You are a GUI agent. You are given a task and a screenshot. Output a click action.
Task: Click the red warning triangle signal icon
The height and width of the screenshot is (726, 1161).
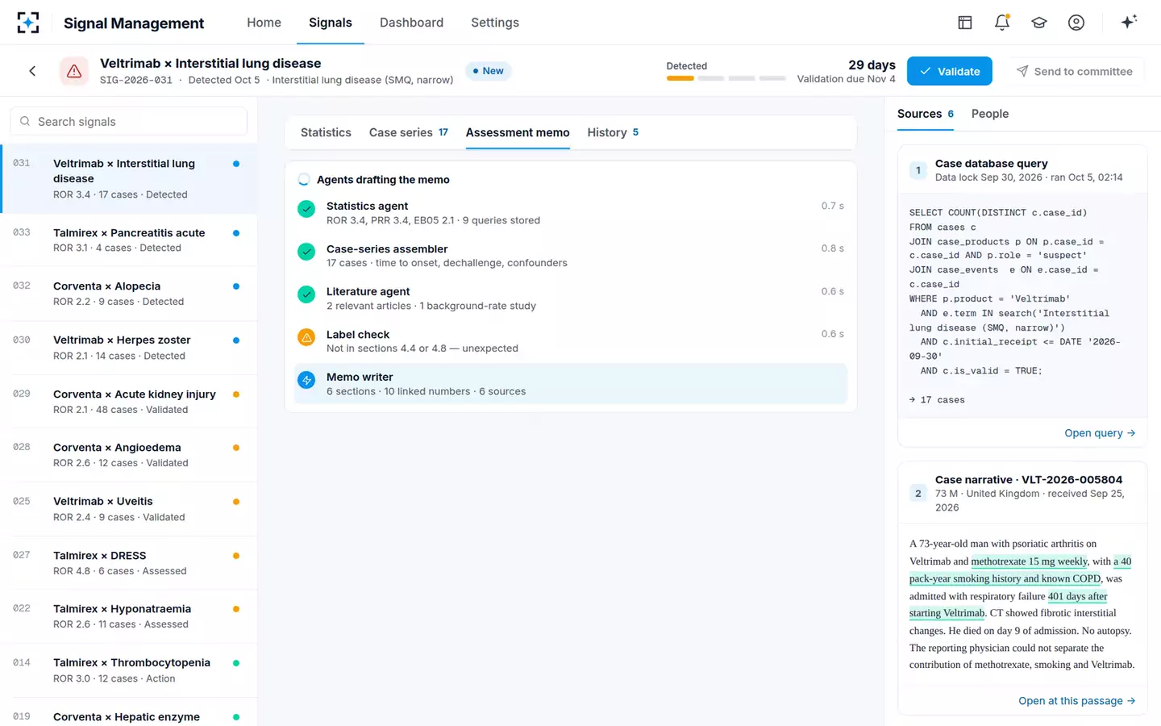click(74, 71)
